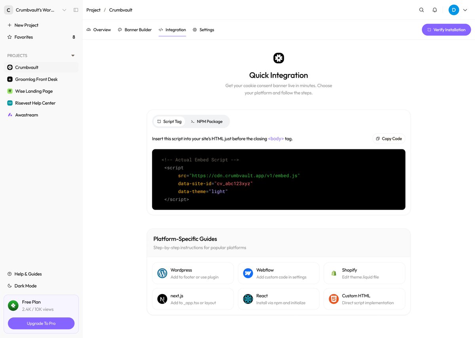Click the React atom icon
475x338 pixels.
248,299
